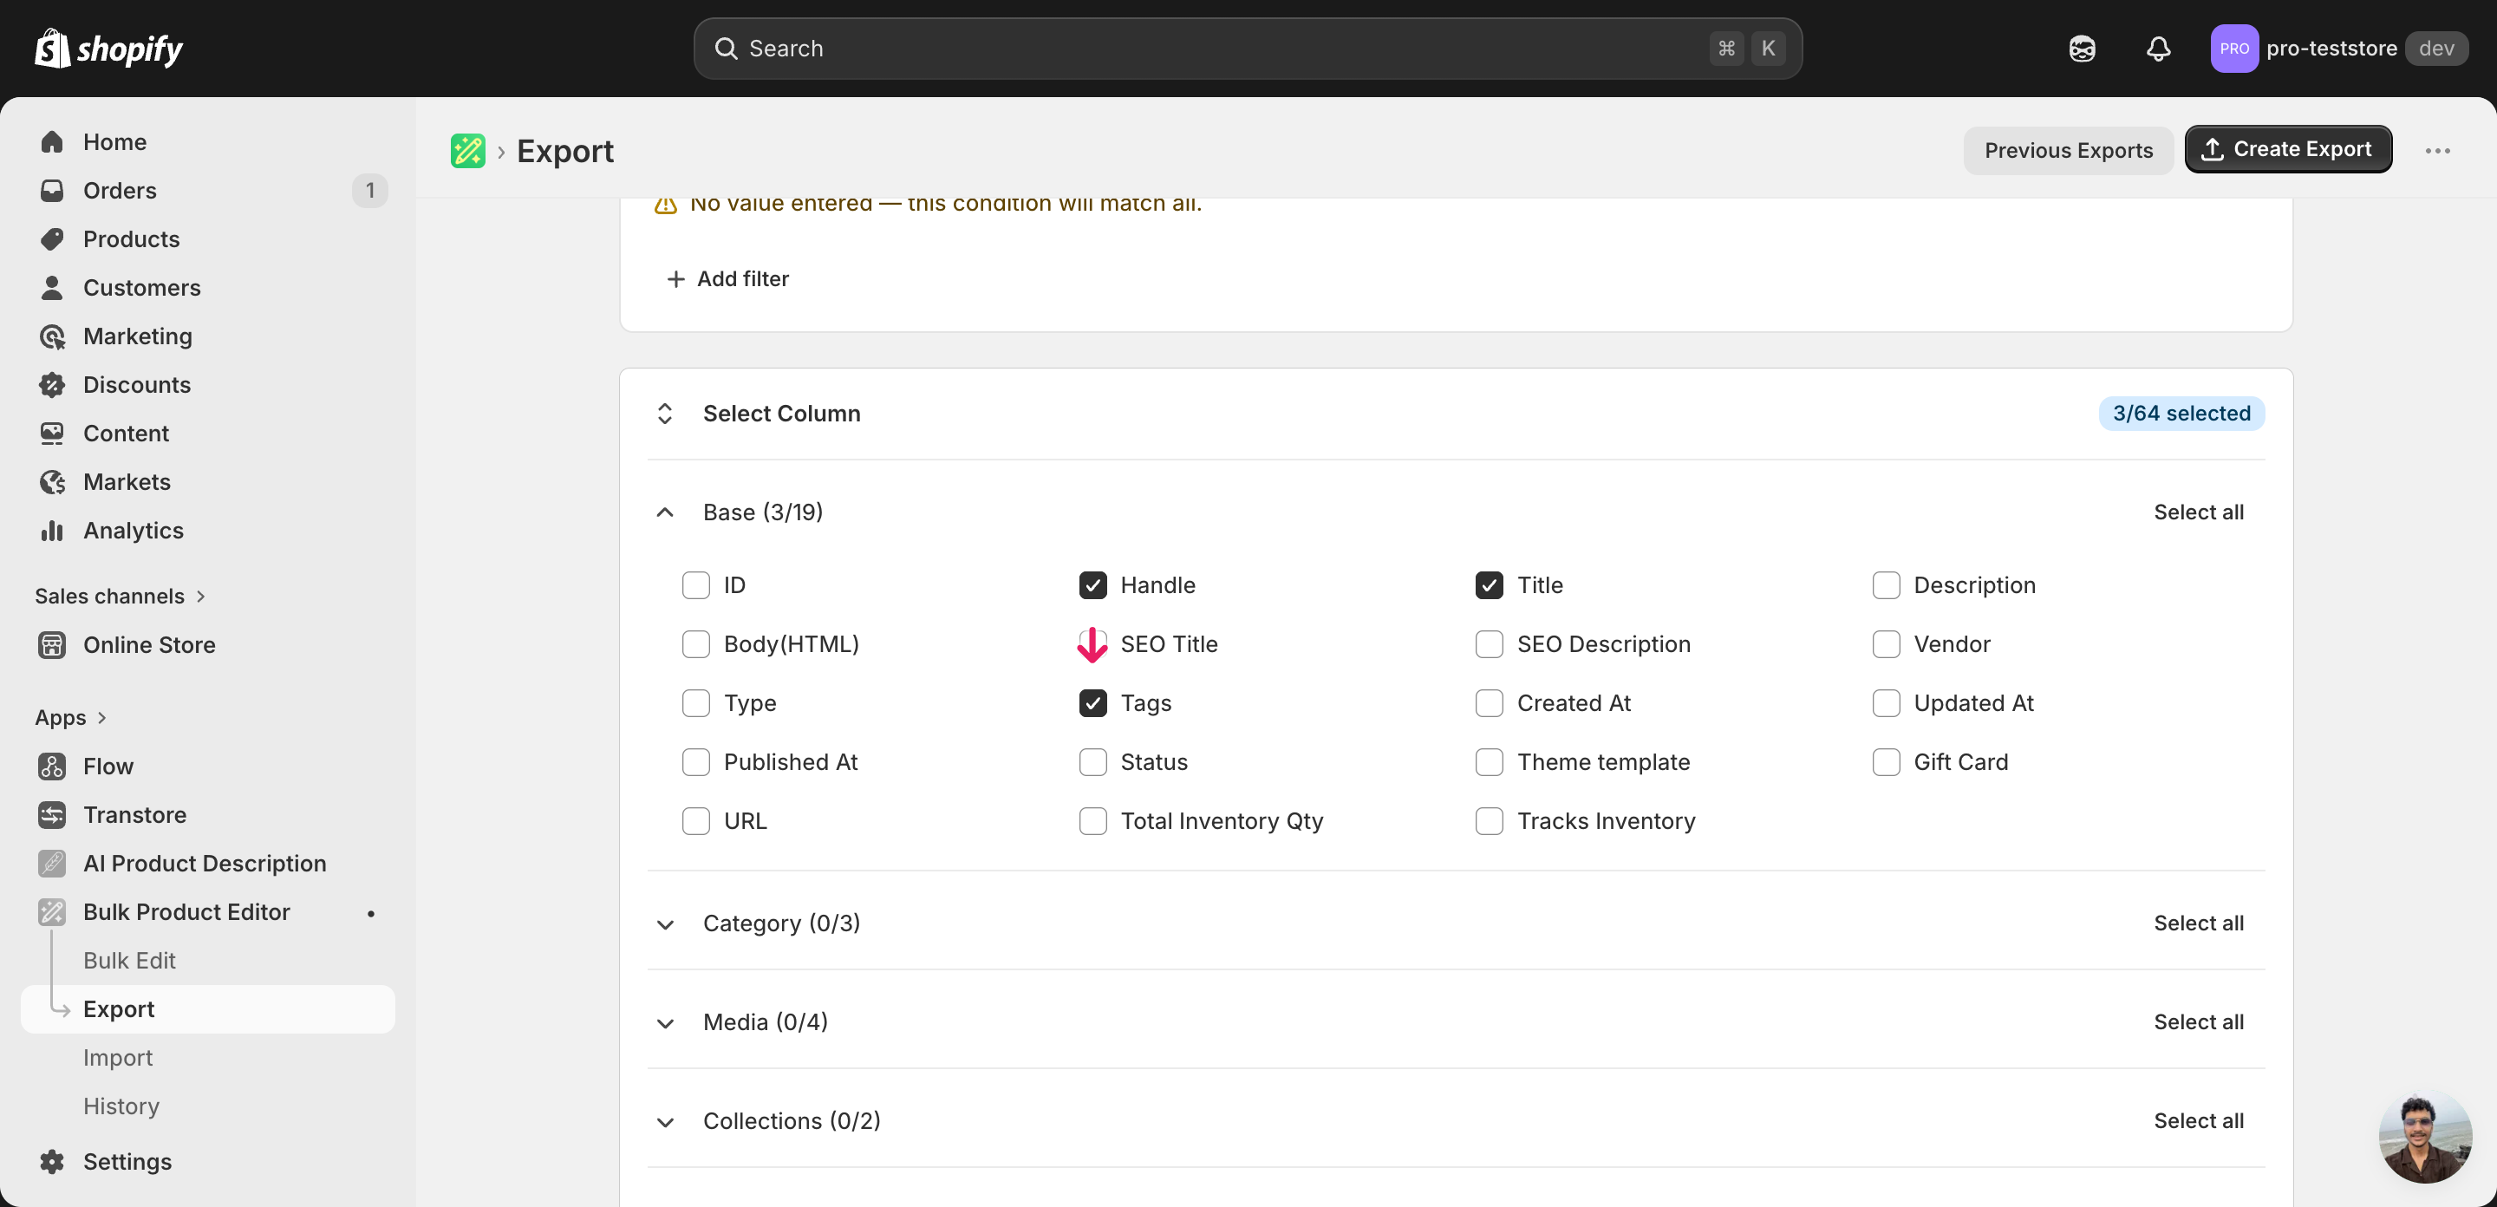Click the plus icon beside Add filter
Screen dimensions: 2497x1207
coord(675,278)
